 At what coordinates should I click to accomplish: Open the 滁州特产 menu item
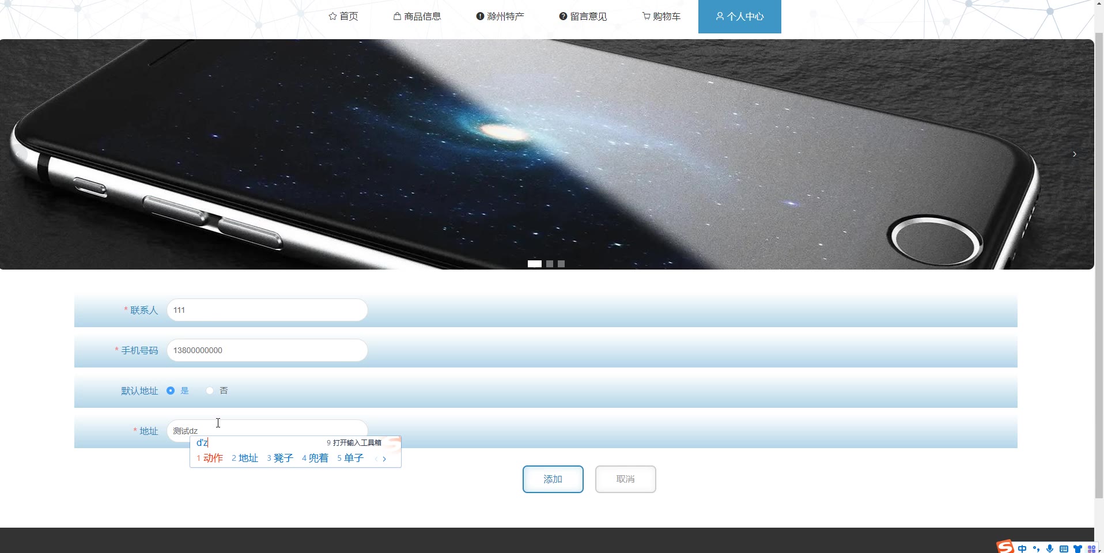(x=500, y=16)
